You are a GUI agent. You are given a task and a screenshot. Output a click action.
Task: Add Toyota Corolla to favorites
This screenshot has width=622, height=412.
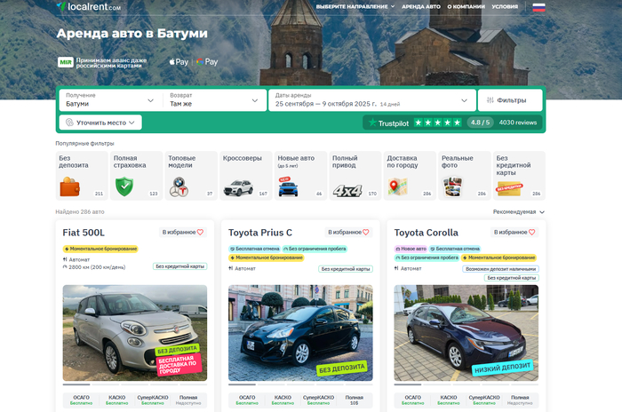click(x=514, y=233)
